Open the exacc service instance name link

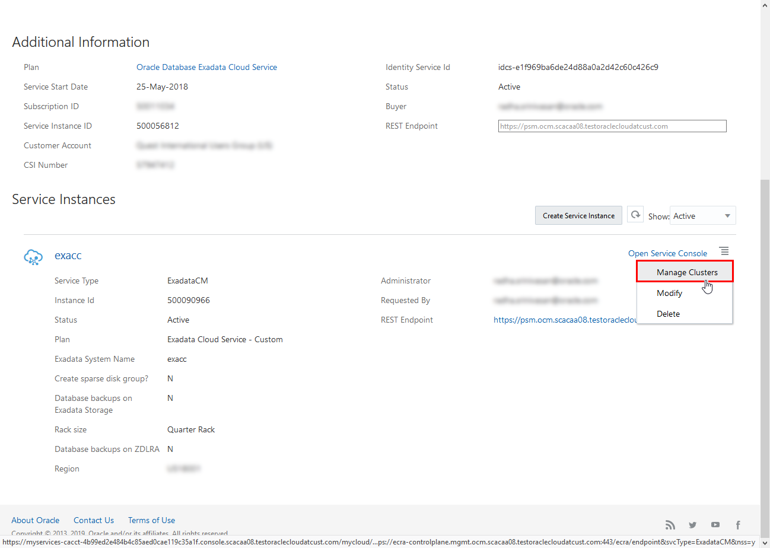(68, 256)
